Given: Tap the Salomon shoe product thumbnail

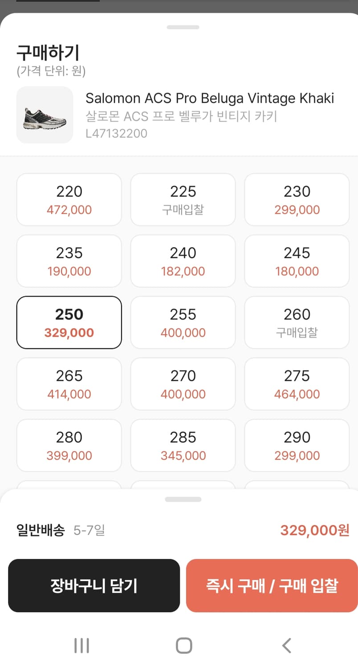Looking at the screenshot, I should point(45,115).
